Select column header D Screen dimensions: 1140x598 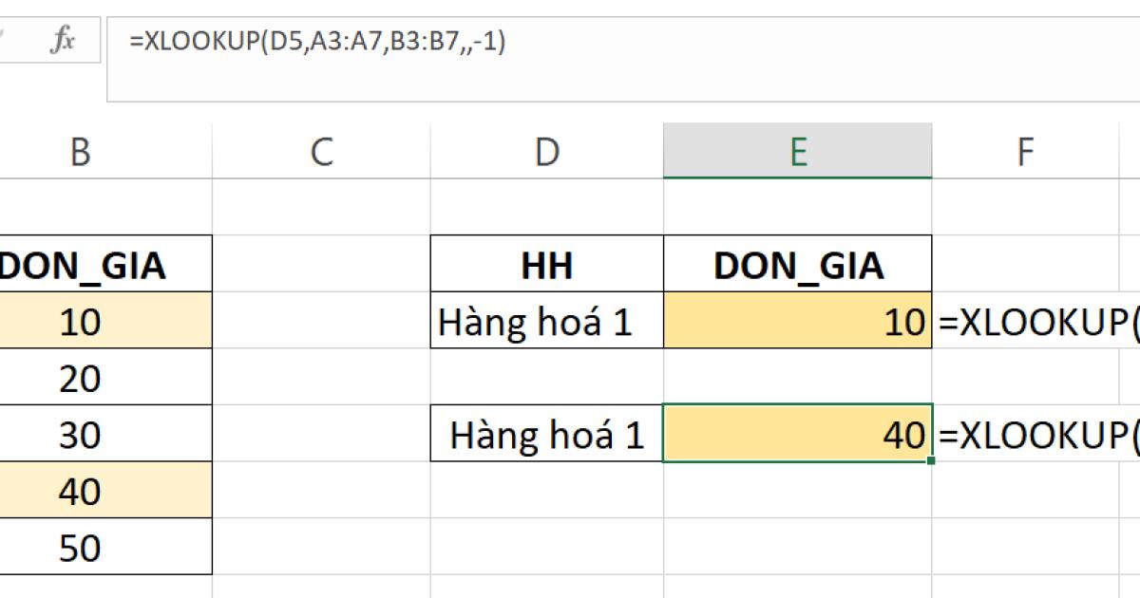coord(546,148)
